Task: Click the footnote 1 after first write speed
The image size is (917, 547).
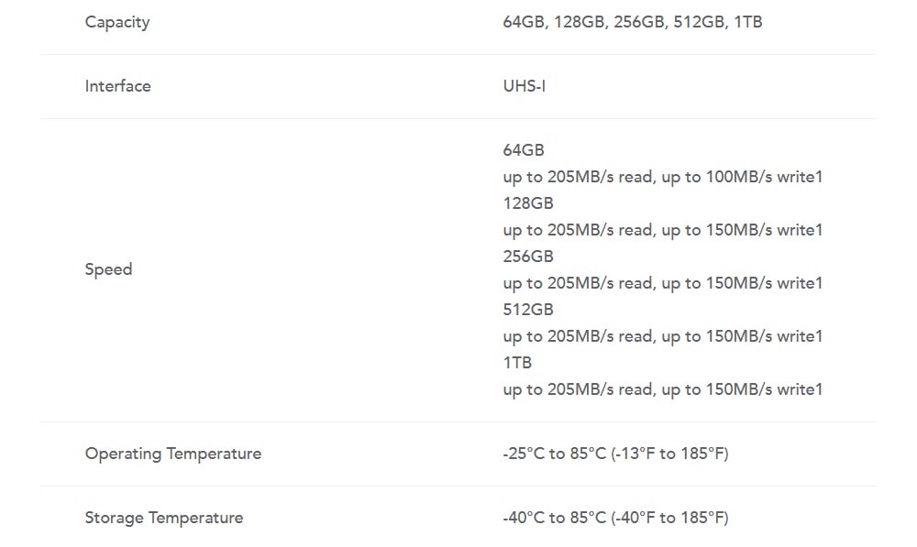Action: pyautogui.click(x=819, y=177)
